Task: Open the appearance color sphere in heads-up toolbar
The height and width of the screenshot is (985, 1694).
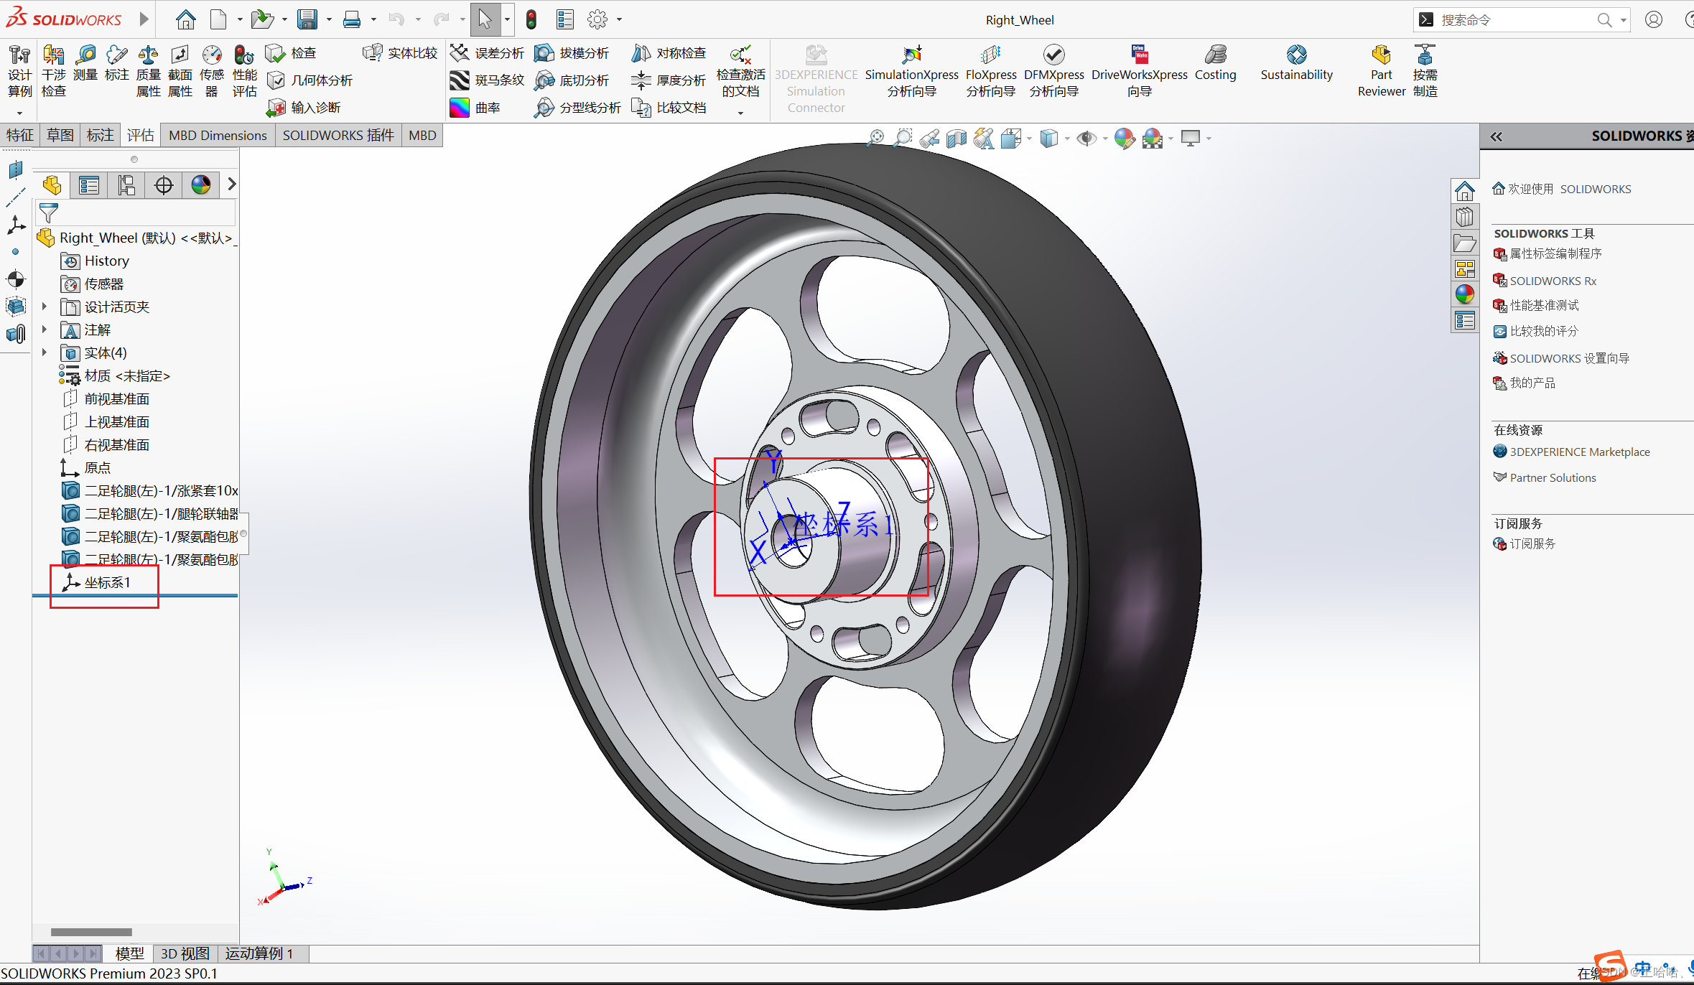Action: point(1124,138)
